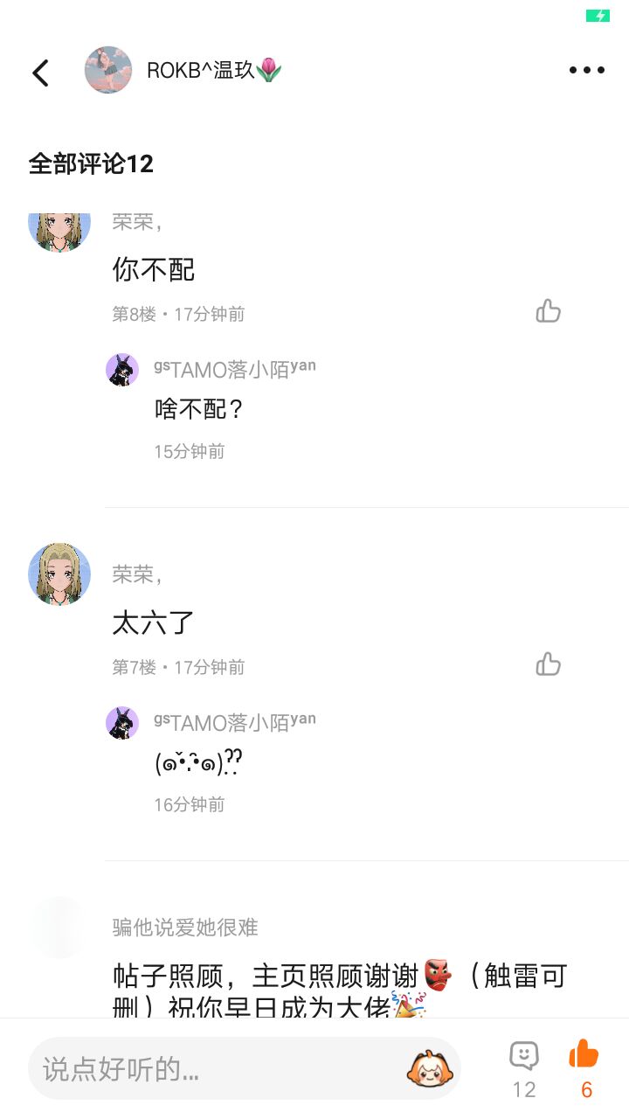Open ROKB^温玖 author avatar

tap(108, 71)
